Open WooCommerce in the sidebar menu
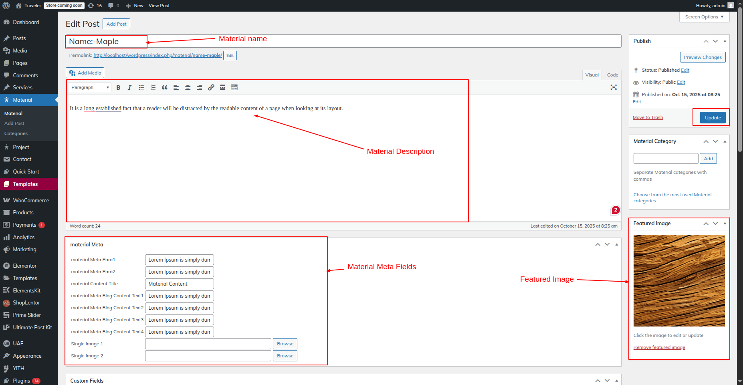 [x=31, y=200]
